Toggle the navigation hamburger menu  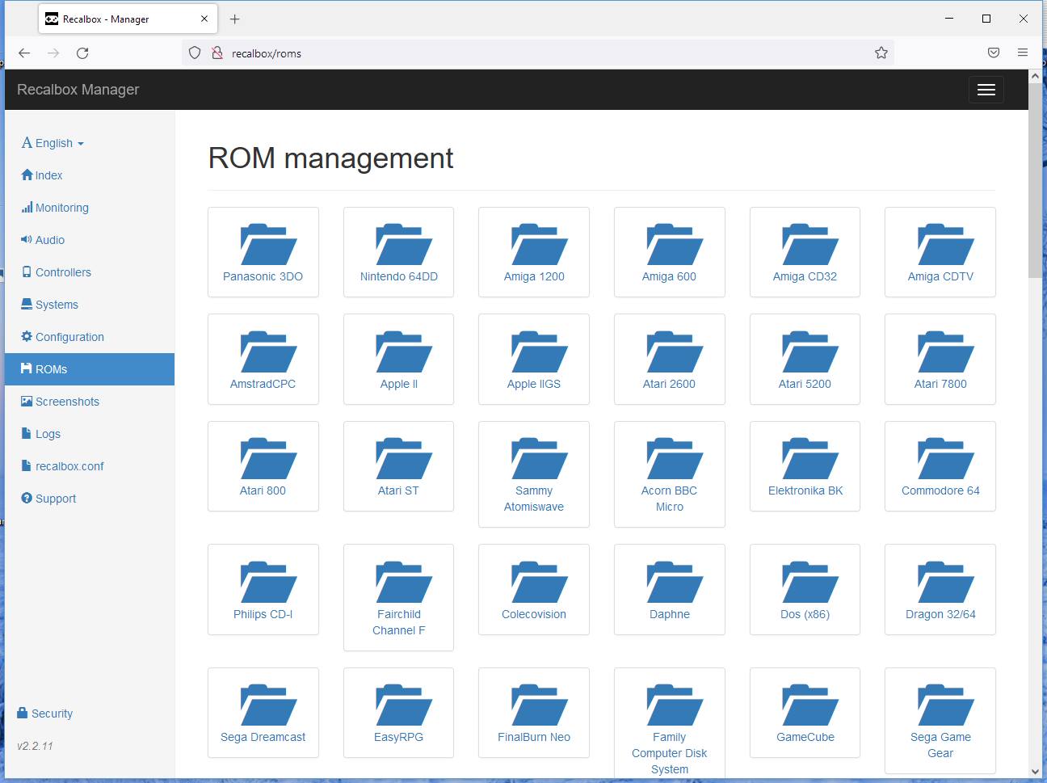(x=986, y=90)
